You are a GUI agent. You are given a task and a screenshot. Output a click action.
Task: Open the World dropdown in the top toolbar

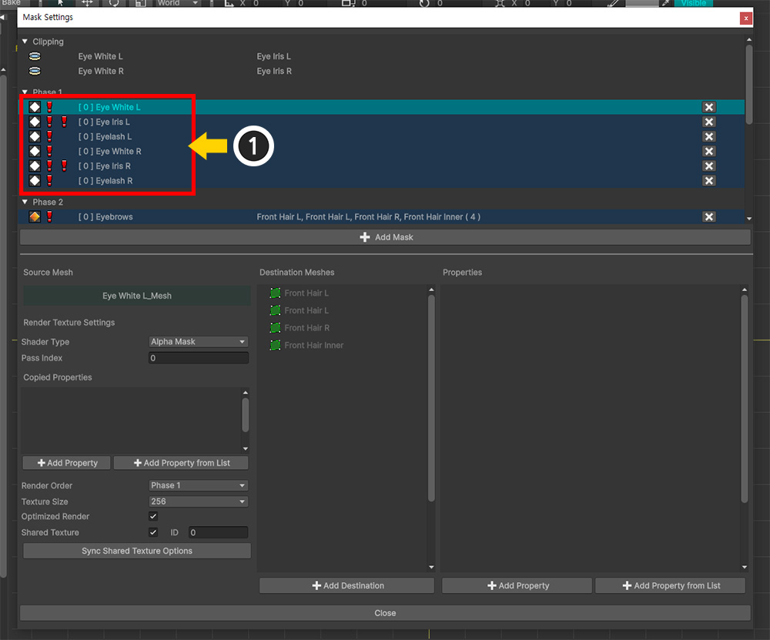(x=178, y=3)
